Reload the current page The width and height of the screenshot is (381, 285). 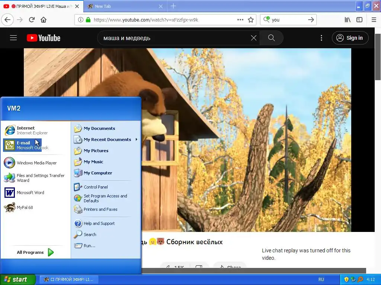click(32, 20)
